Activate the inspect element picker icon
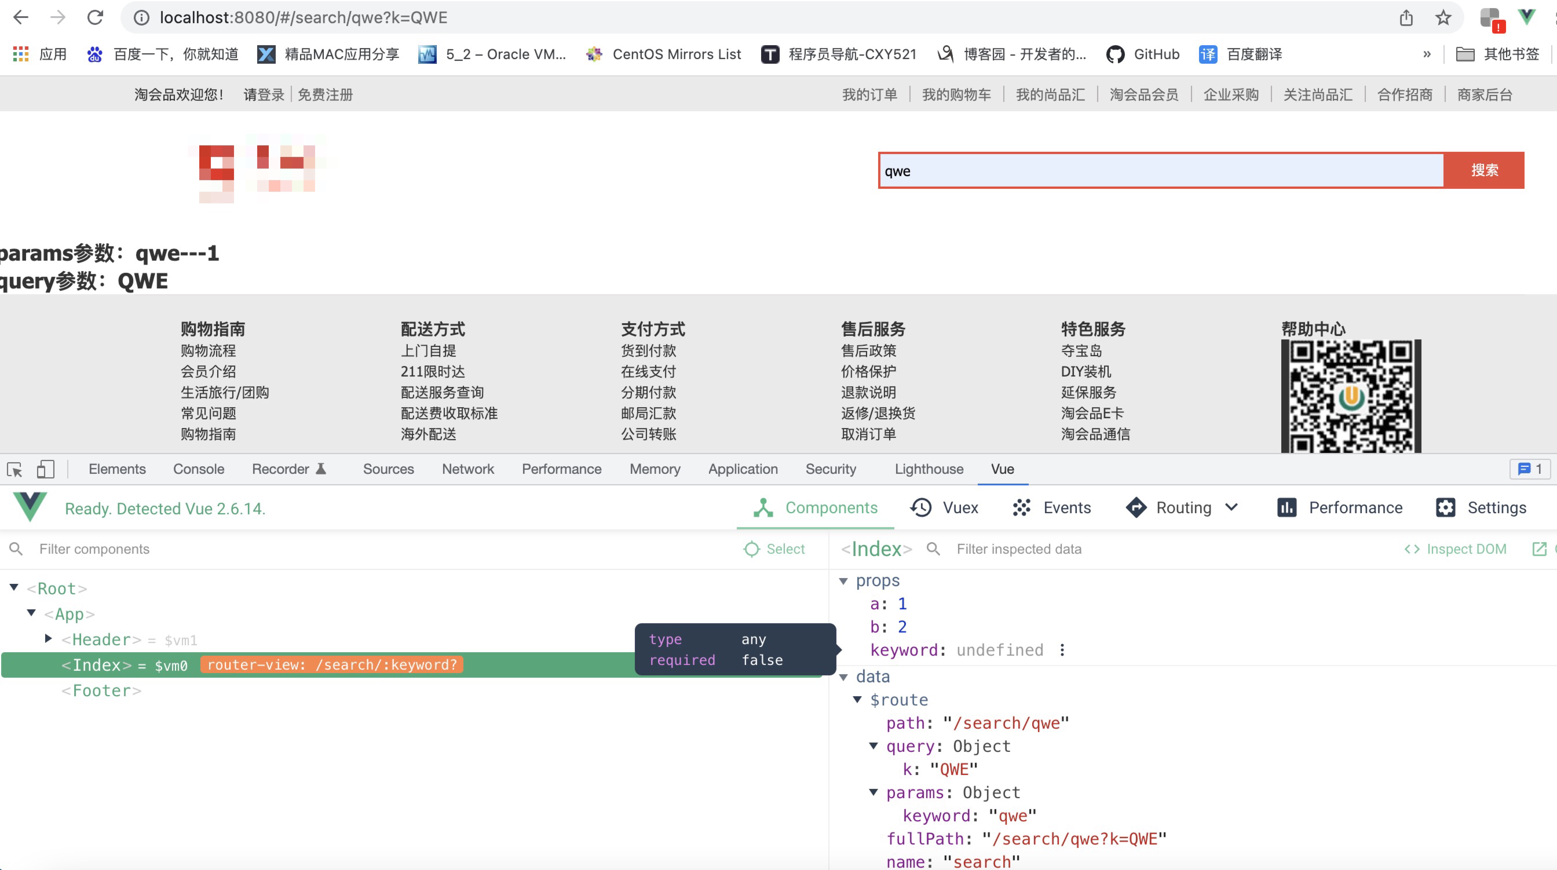The width and height of the screenshot is (1557, 870). click(14, 469)
